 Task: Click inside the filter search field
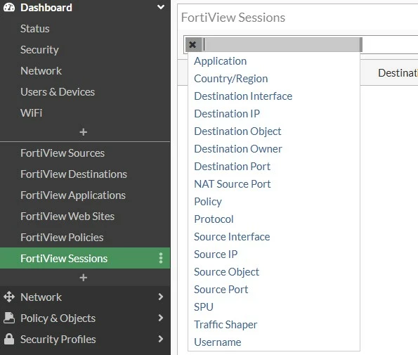point(281,44)
